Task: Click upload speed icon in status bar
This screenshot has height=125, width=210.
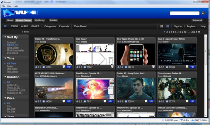Action: coord(192,120)
